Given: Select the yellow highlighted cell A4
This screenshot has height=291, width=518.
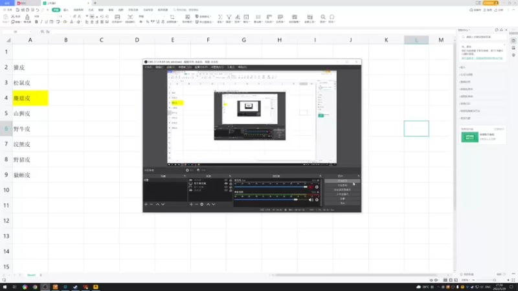Looking at the screenshot, I should (30, 98).
